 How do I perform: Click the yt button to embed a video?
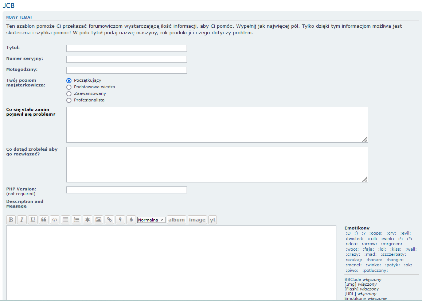coord(212,220)
